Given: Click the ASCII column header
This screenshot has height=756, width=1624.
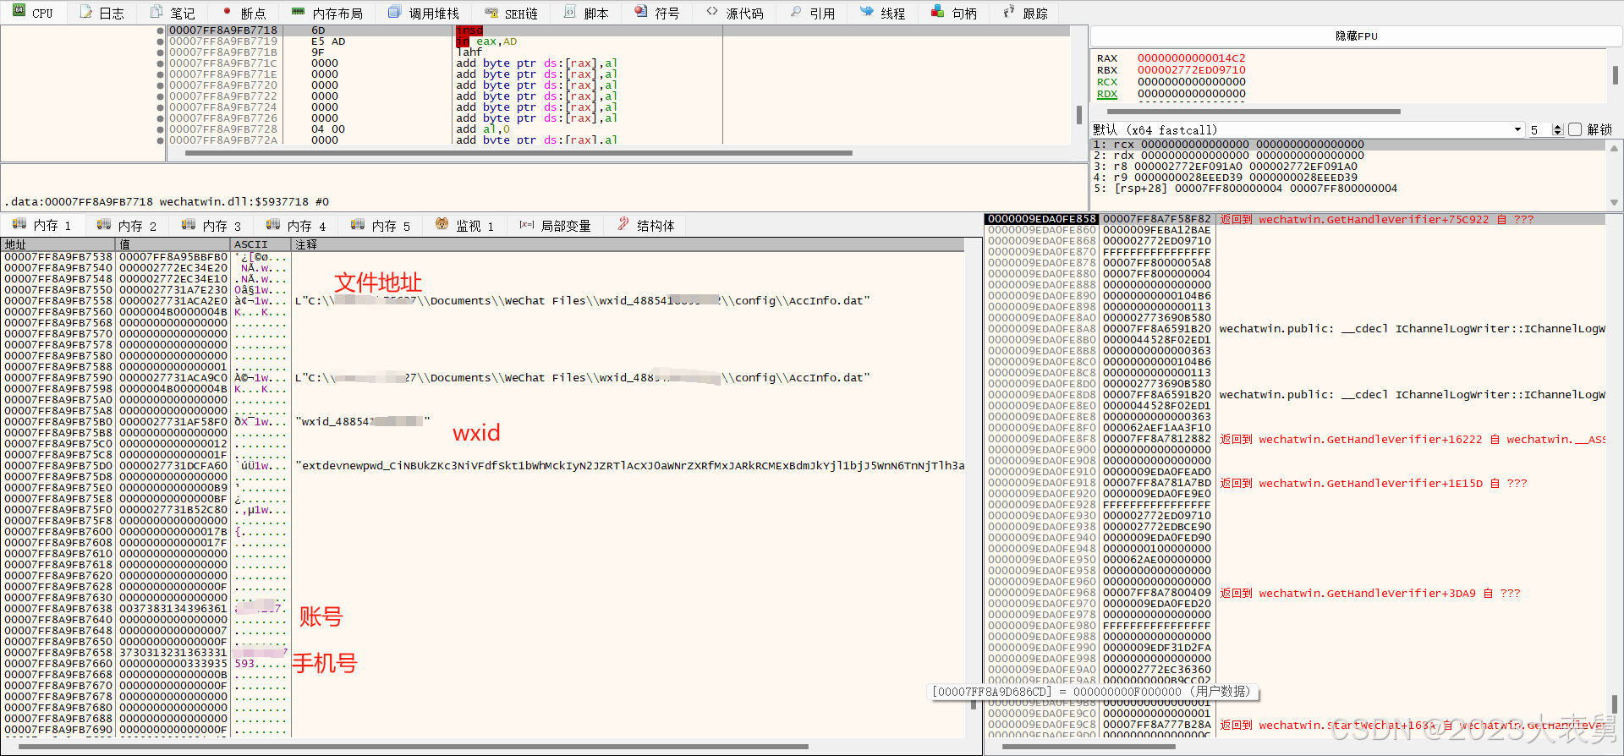Looking at the screenshot, I should tap(261, 244).
